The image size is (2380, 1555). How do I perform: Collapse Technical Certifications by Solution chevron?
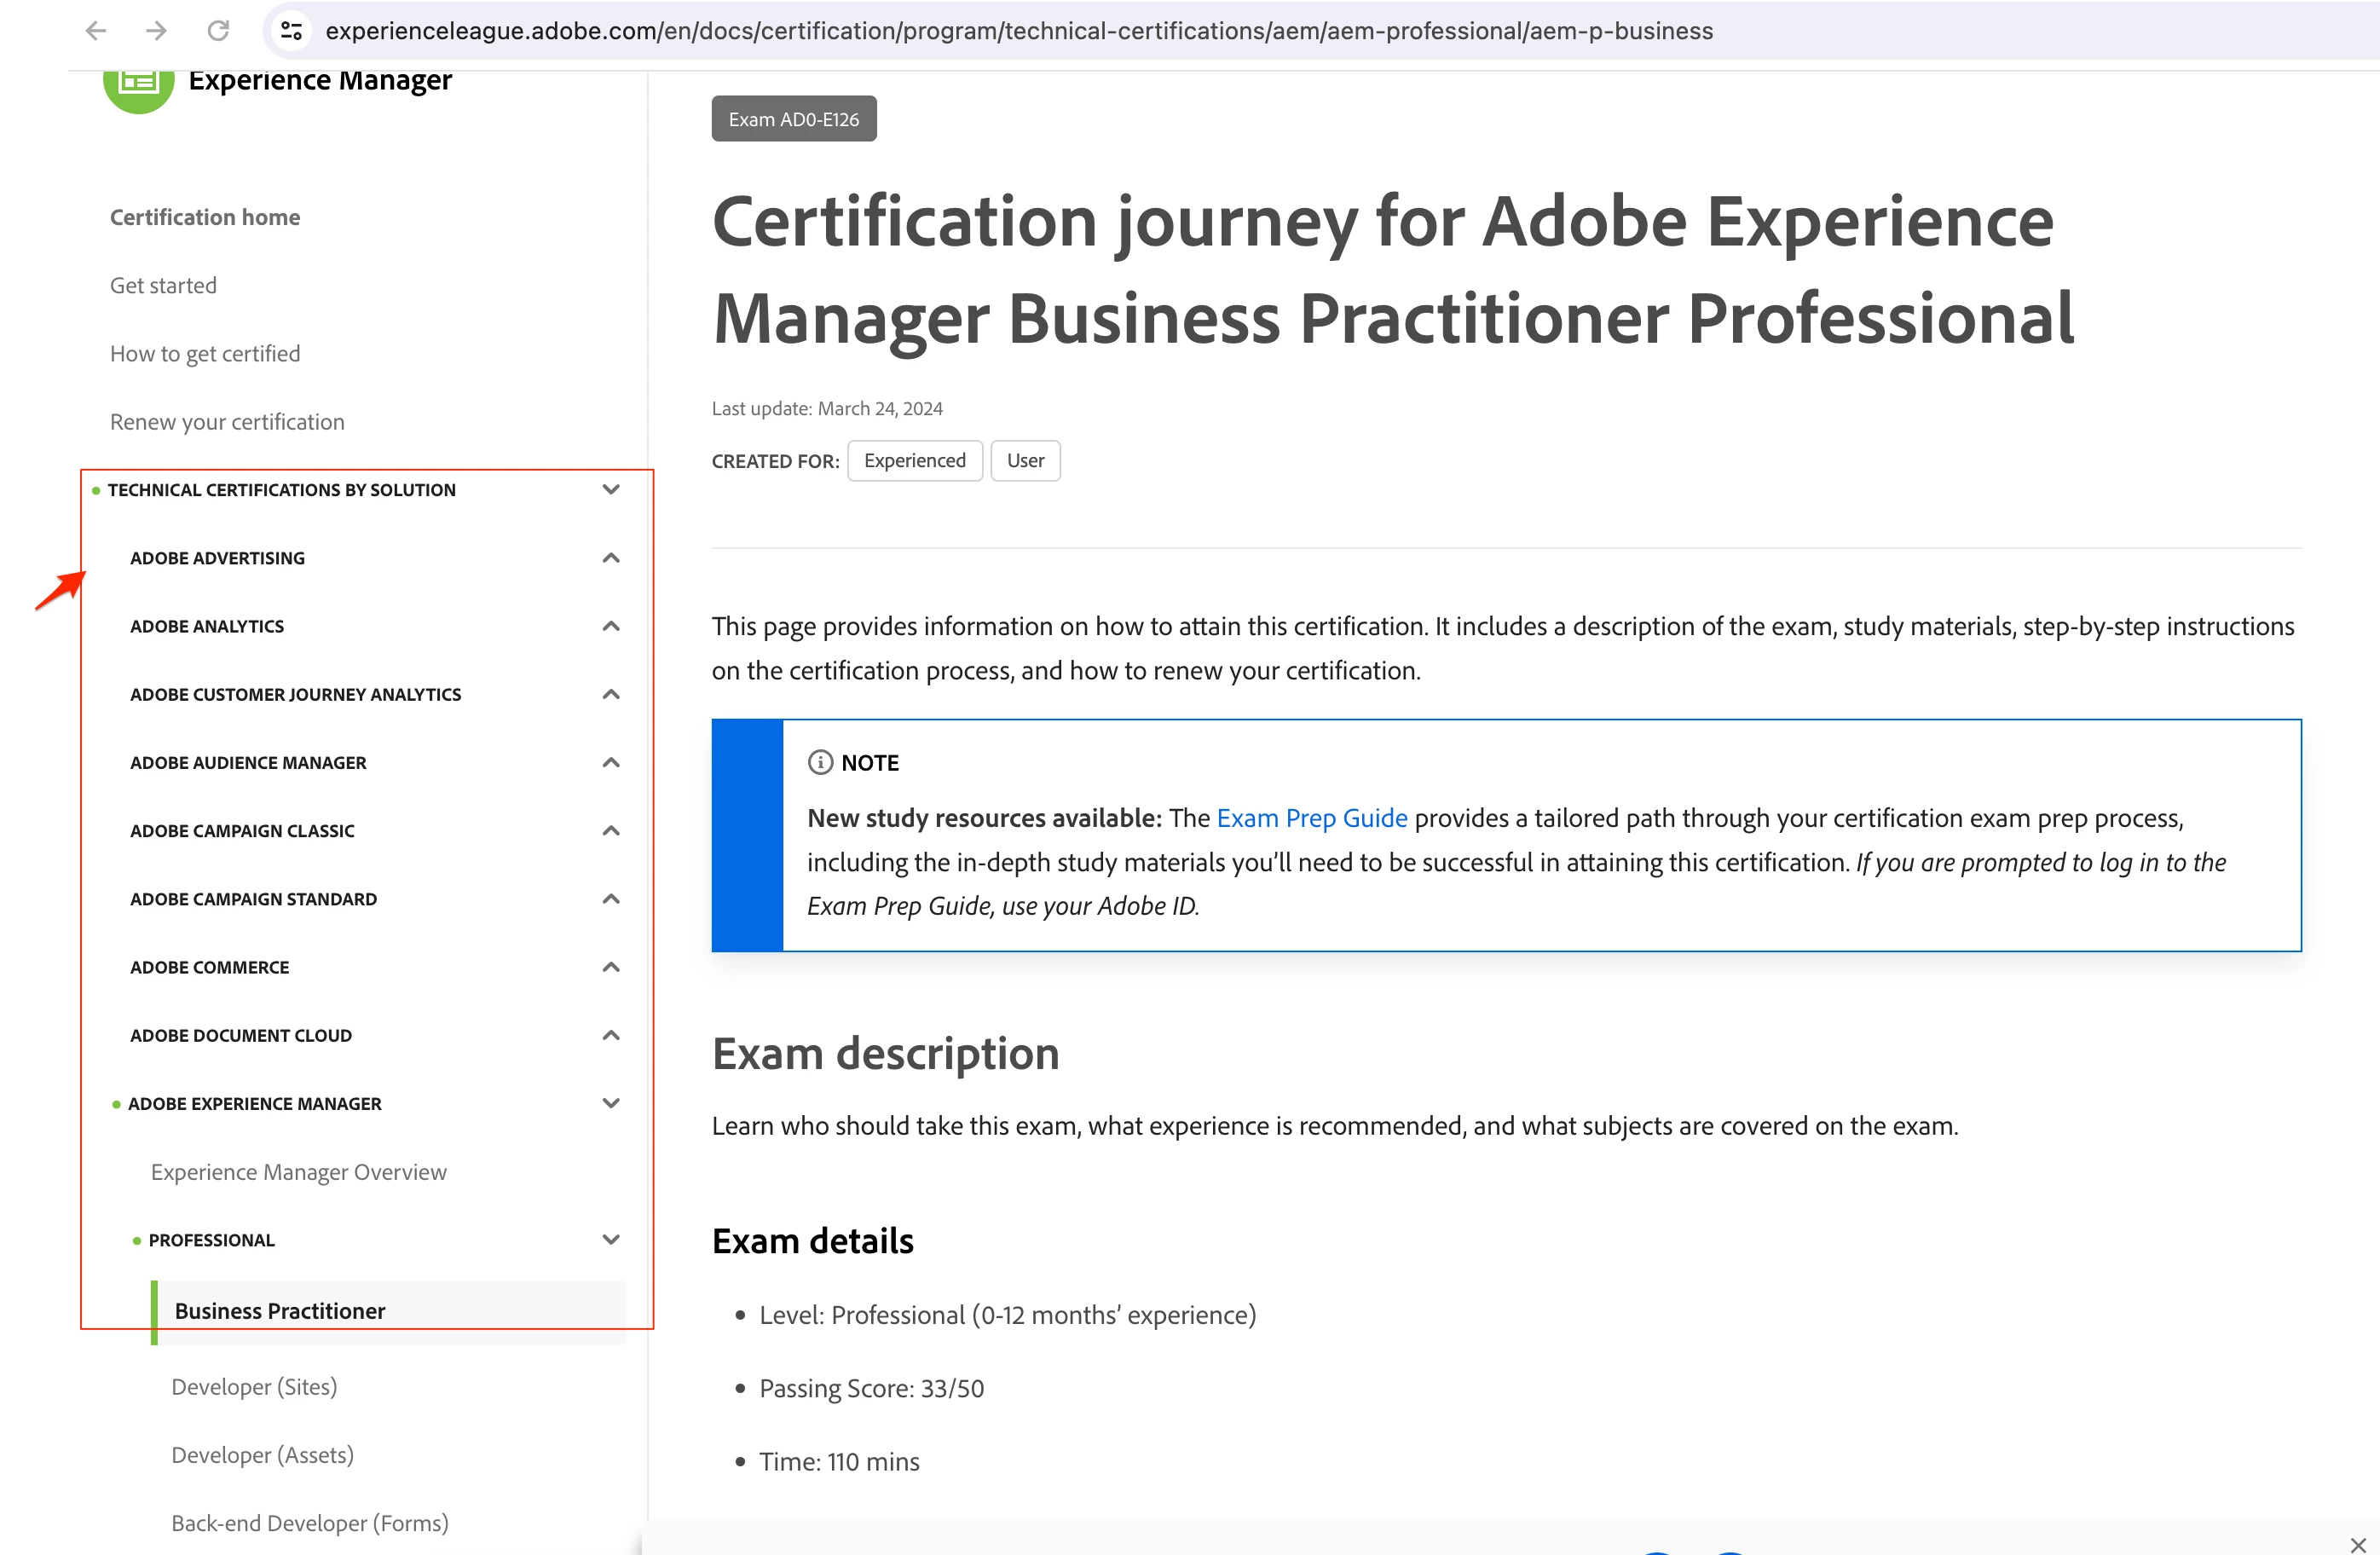coord(611,489)
